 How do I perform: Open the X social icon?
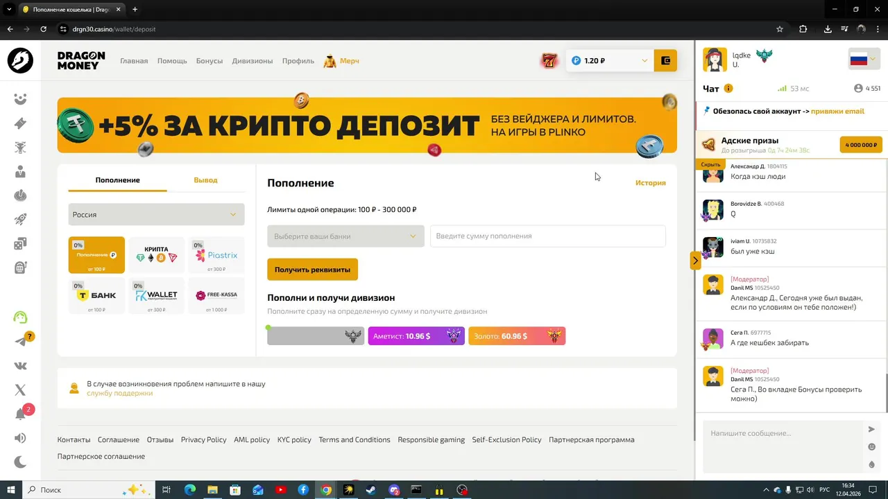[20, 389]
